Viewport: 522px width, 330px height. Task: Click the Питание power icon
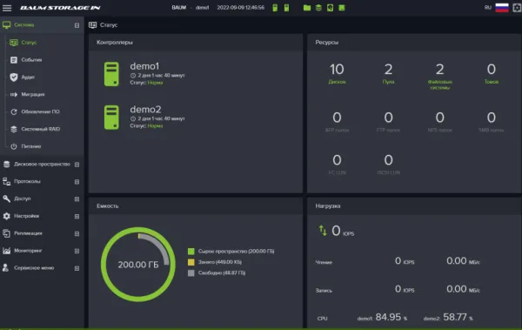point(14,146)
